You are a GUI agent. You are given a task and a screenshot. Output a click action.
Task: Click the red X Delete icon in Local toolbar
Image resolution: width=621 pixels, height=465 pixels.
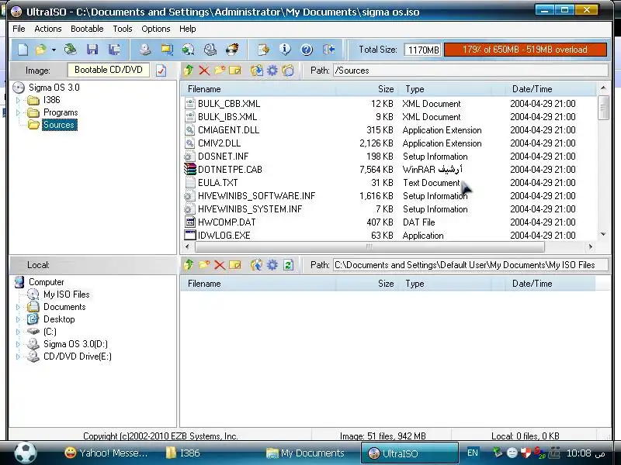coord(220,264)
